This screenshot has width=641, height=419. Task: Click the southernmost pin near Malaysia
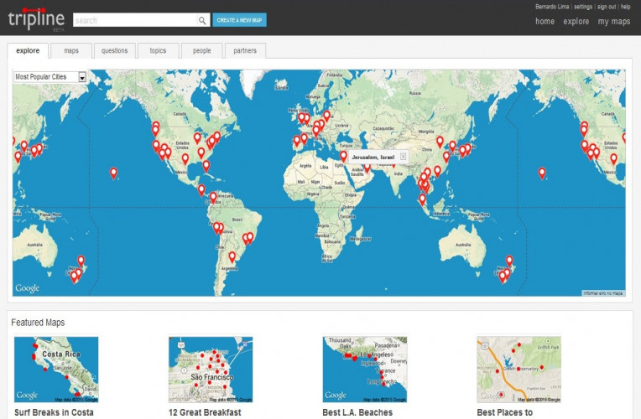coord(422,199)
